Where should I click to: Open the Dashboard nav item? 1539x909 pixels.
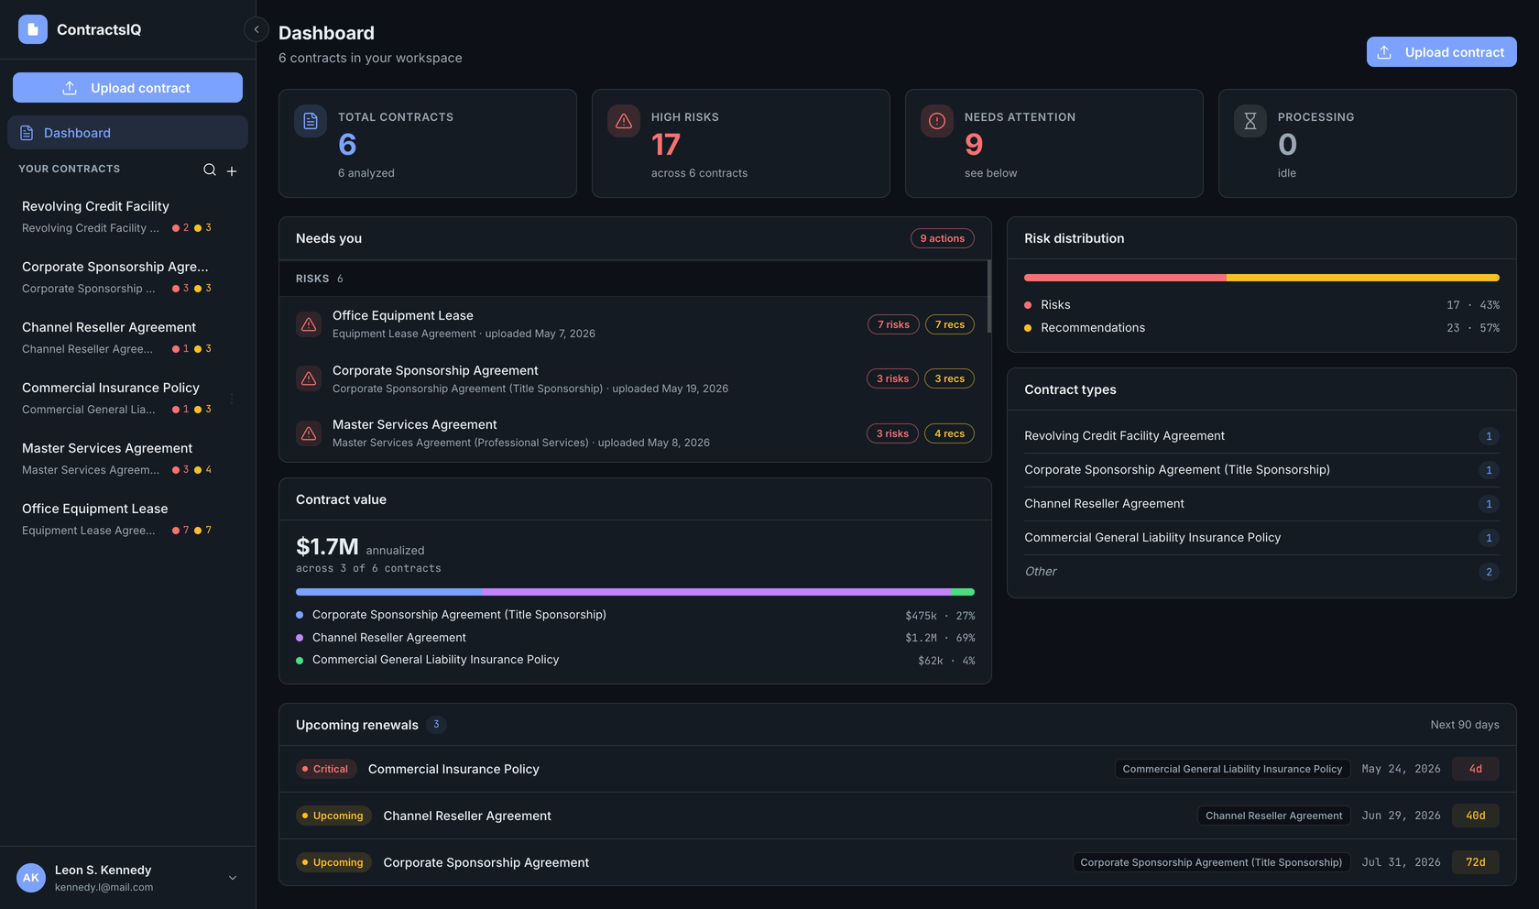pos(127,133)
